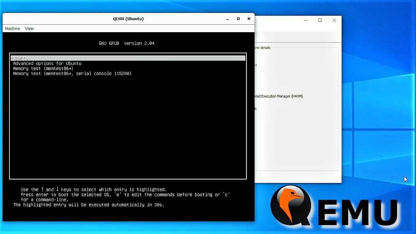416x234 pixels.
Task: Click the GNU GRUB version 2.04 heading
Action: click(127, 43)
